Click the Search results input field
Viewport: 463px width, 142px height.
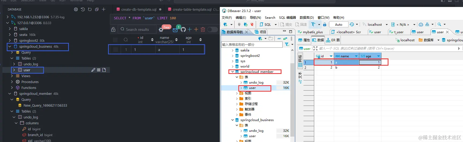pyautogui.click(x=137, y=29)
